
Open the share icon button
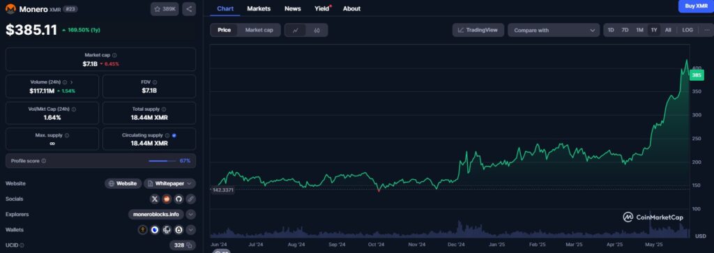coord(189,9)
